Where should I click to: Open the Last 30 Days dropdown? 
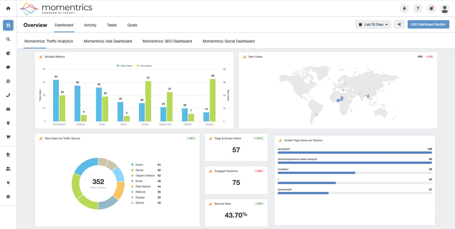[x=373, y=24]
